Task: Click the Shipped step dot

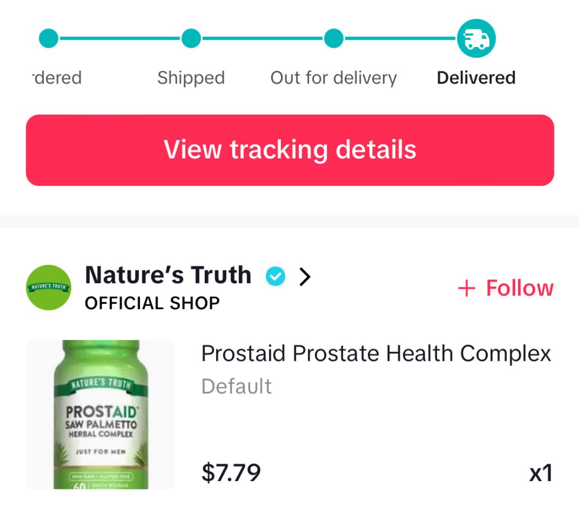Action: click(x=191, y=38)
